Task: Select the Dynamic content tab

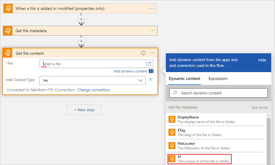Action: 184,78
